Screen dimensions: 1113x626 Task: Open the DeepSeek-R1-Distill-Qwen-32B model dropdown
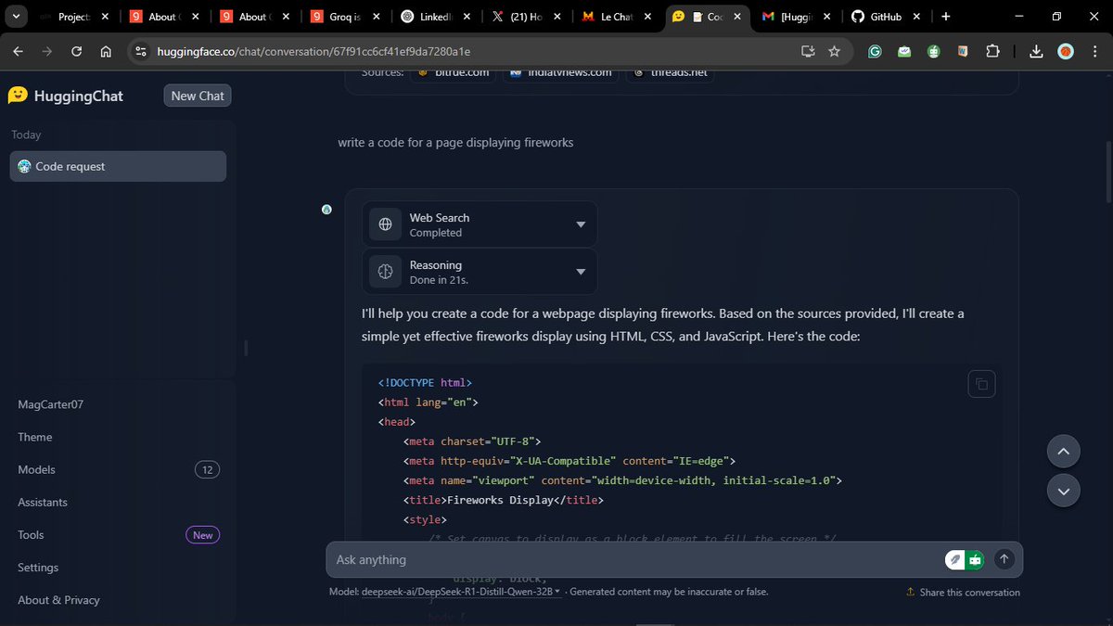[x=461, y=592]
